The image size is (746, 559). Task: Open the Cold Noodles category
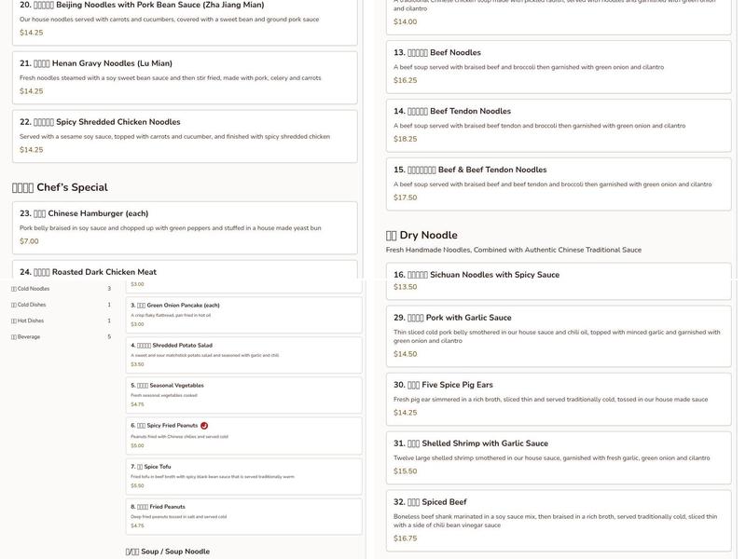pyautogui.click(x=35, y=289)
